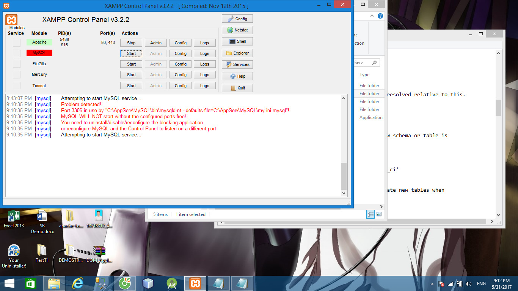The height and width of the screenshot is (291, 518).
Task: Stop the Apache module
Action: tap(131, 43)
